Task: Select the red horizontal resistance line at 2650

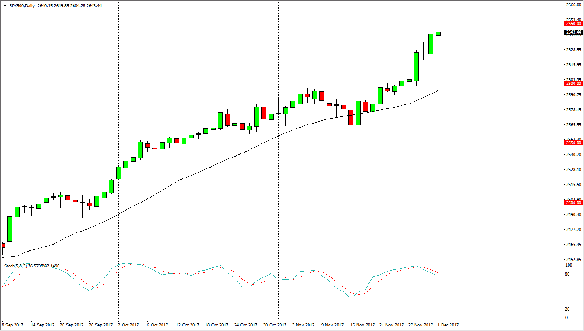Action: coord(272,23)
